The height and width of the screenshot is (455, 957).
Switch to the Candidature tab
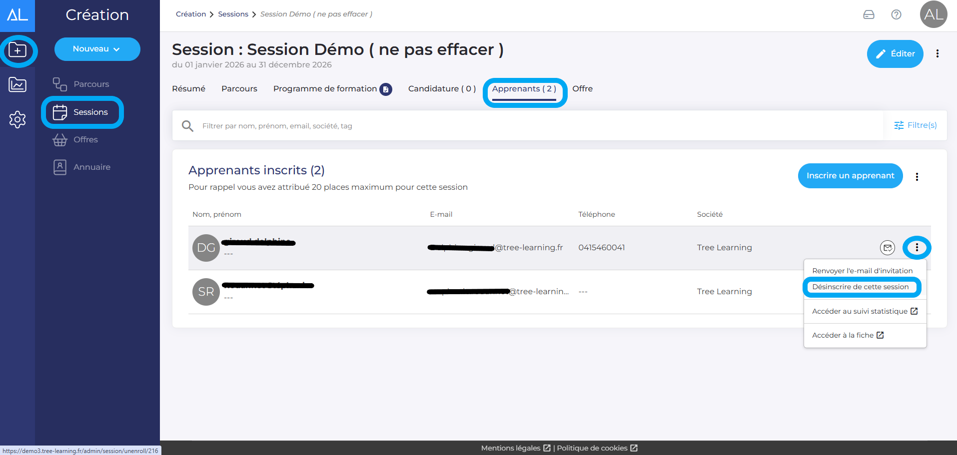tap(442, 89)
